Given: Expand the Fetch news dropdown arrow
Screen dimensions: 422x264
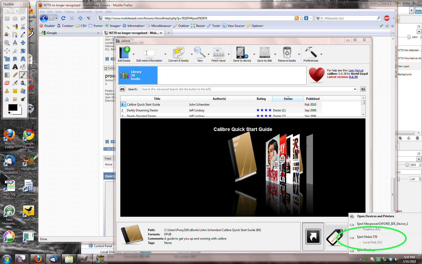Looking at the screenshot, I should 229,54.
